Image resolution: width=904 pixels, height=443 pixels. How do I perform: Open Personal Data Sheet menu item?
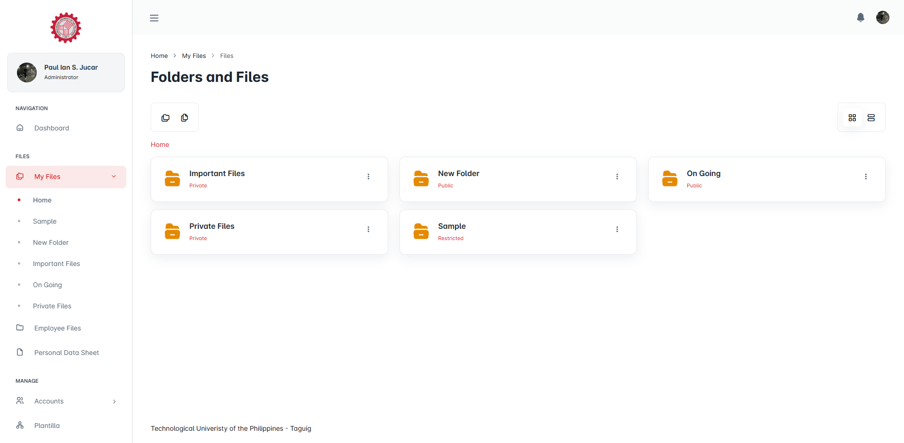66,353
